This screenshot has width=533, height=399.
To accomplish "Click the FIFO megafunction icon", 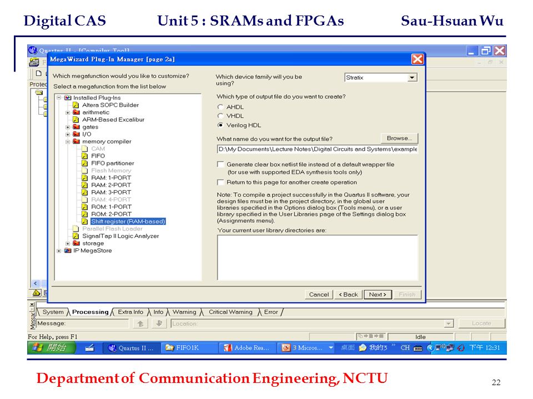I will [84, 156].
